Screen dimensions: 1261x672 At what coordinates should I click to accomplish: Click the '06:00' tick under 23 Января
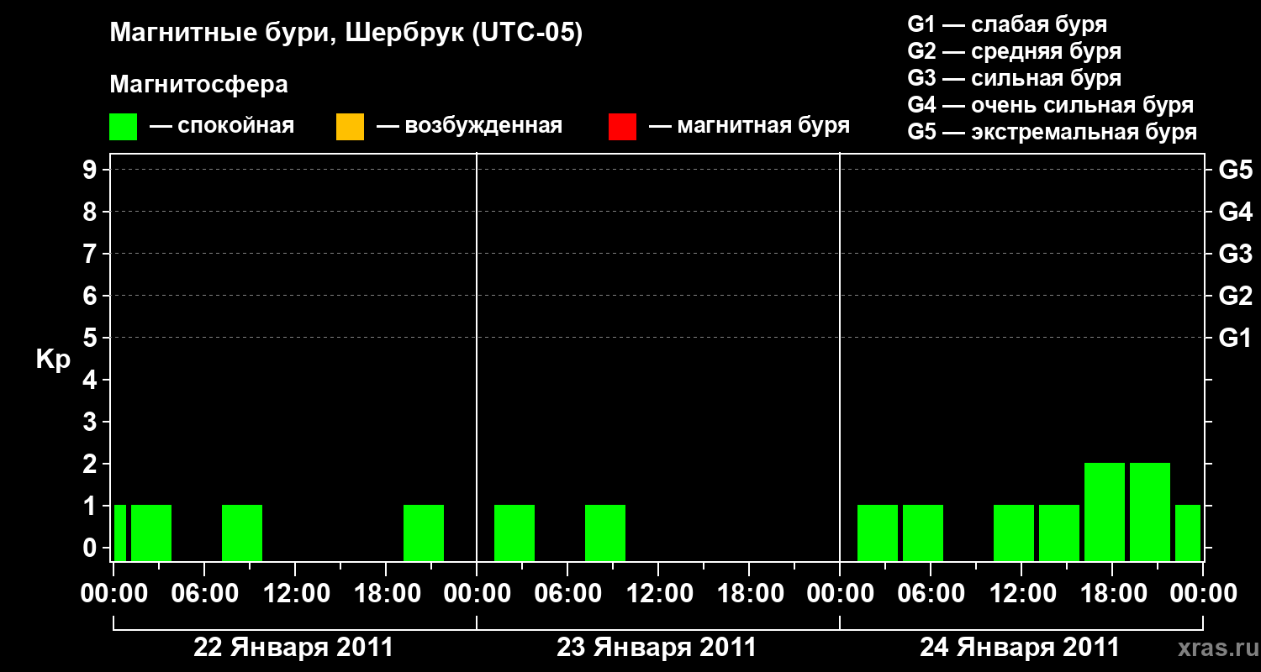pyautogui.click(x=567, y=594)
